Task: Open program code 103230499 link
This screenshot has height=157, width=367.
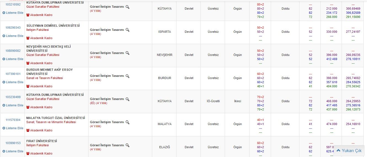Action: coord(13,97)
